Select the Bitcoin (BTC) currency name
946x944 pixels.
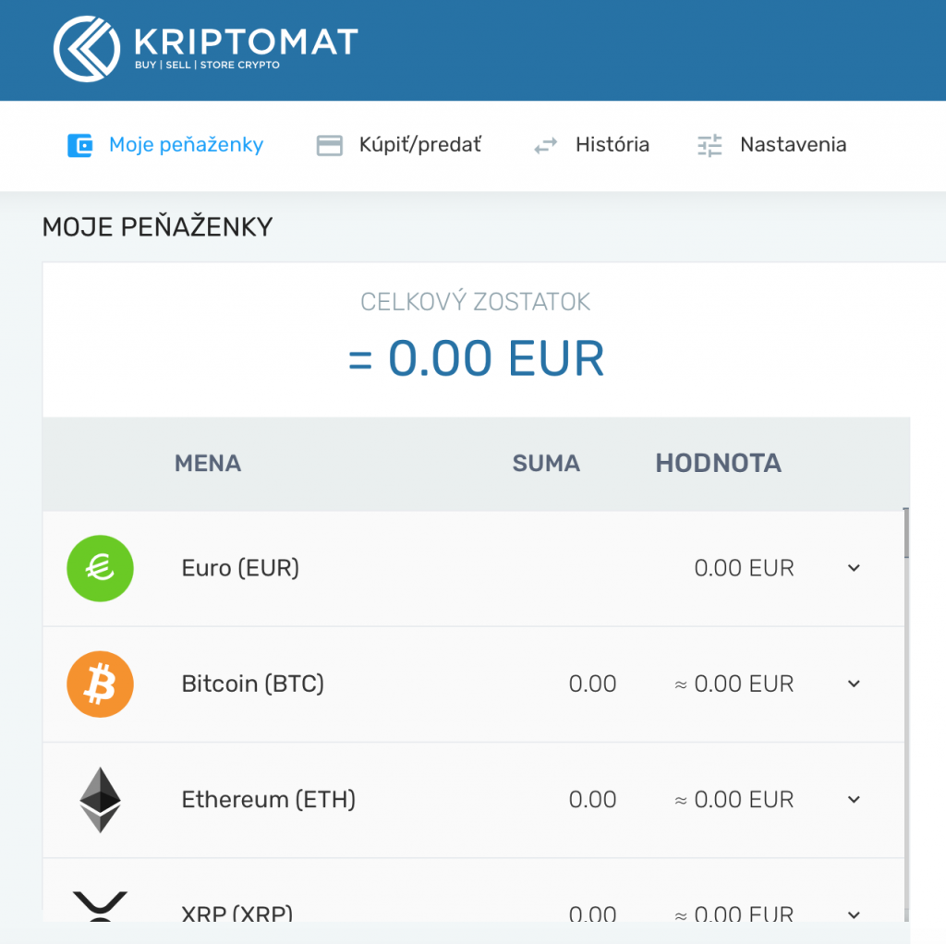pos(253,684)
